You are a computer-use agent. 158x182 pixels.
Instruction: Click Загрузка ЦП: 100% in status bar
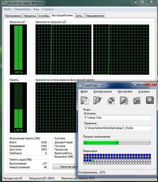coord(42,178)
